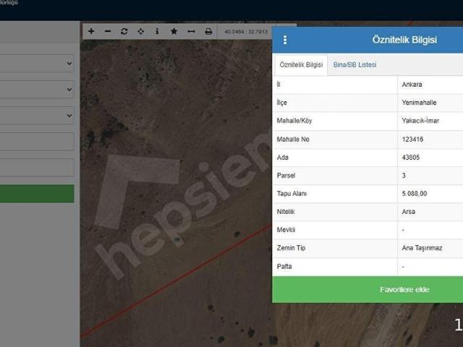Select the info query tool
The image size is (463, 347).
click(157, 31)
